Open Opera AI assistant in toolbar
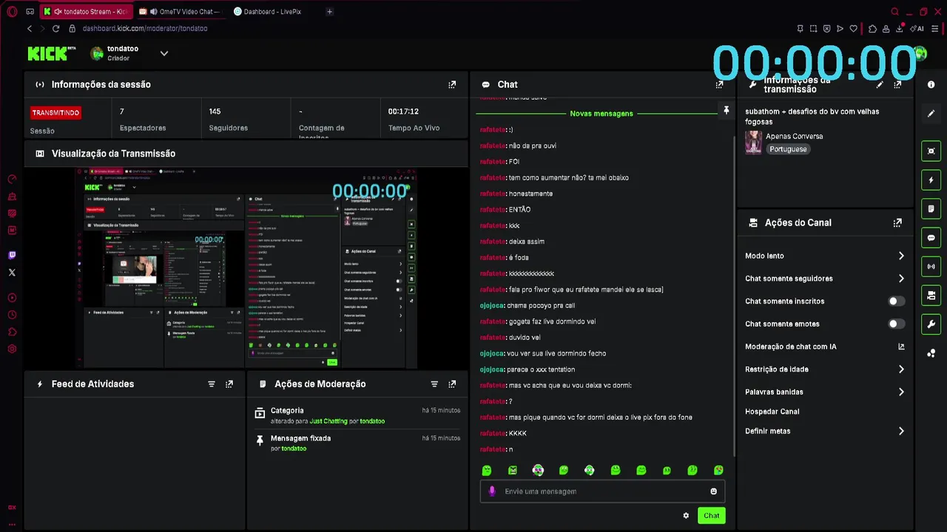Image resolution: width=947 pixels, height=532 pixels. 917,29
